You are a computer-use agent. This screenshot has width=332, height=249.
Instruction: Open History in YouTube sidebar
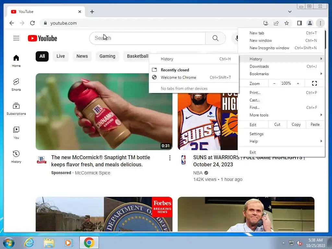(x=16, y=157)
